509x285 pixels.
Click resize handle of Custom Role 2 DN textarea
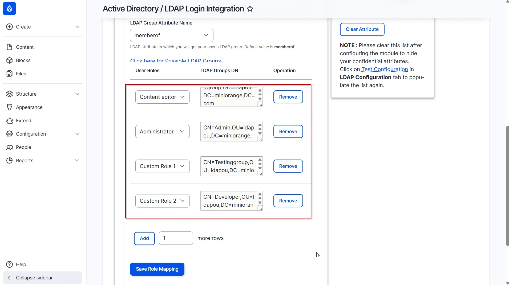click(x=261, y=209)
